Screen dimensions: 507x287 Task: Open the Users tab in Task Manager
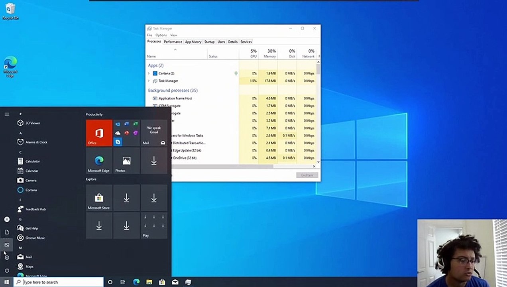pyautogui.click(x=221, y=41)
